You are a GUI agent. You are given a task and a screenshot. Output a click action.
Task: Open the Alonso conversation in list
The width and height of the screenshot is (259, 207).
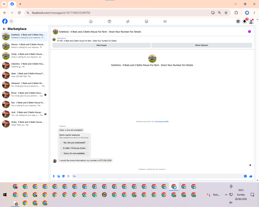(x=24, y=46)
